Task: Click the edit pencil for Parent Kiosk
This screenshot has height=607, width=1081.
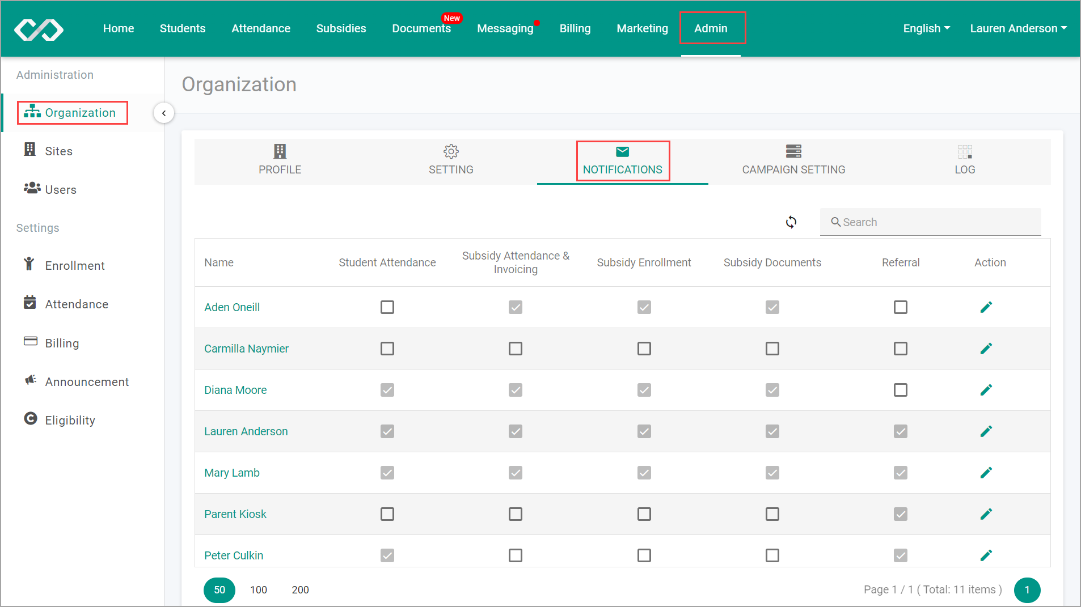Action: click(x=986, y=514)
